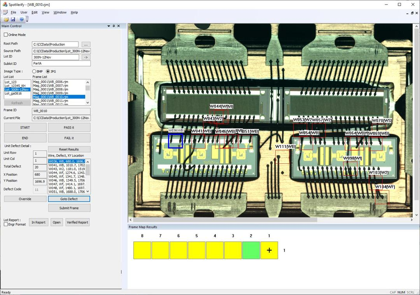
Task: Open the View menu
Action: point(45,12)
